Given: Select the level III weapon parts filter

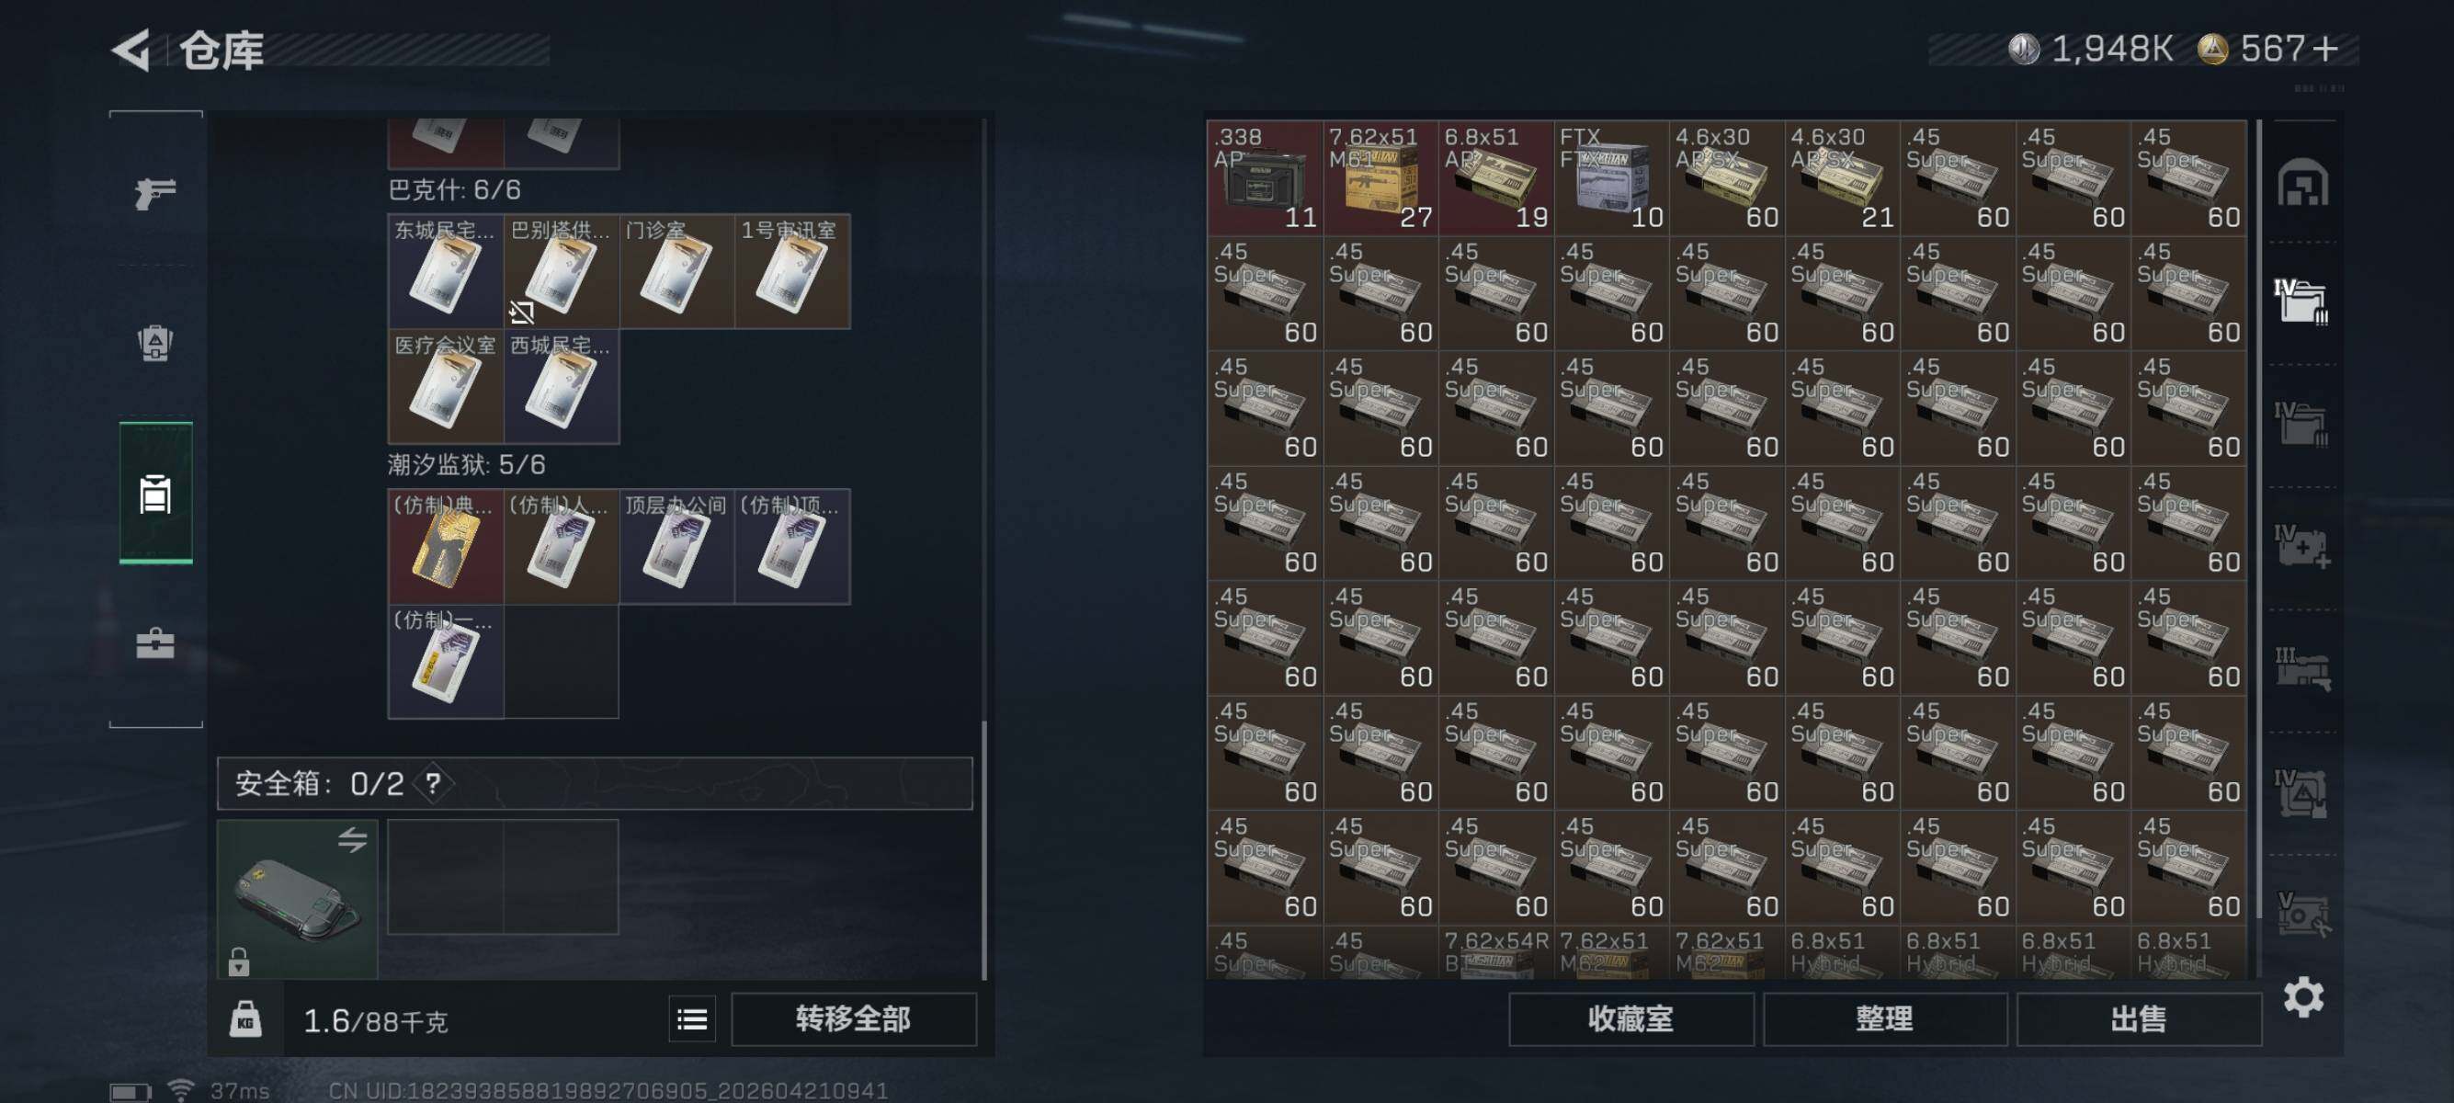Looking at the screenshot, I should 2301,668.
